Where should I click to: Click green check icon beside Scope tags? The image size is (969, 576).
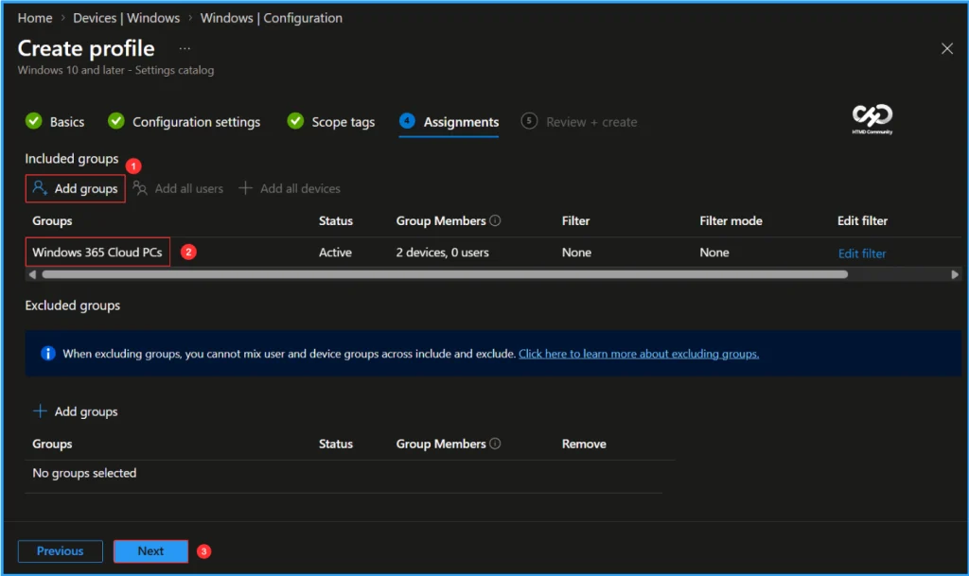pyautogui.click(x=295, y=121)
